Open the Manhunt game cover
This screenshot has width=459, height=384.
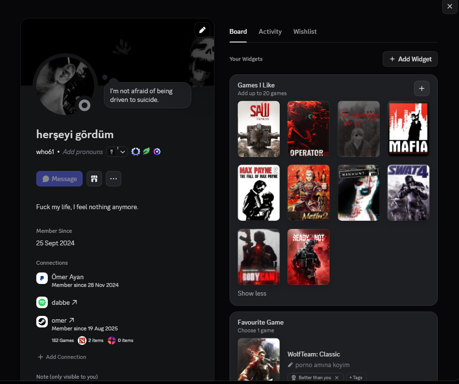[x=359, y=193]
